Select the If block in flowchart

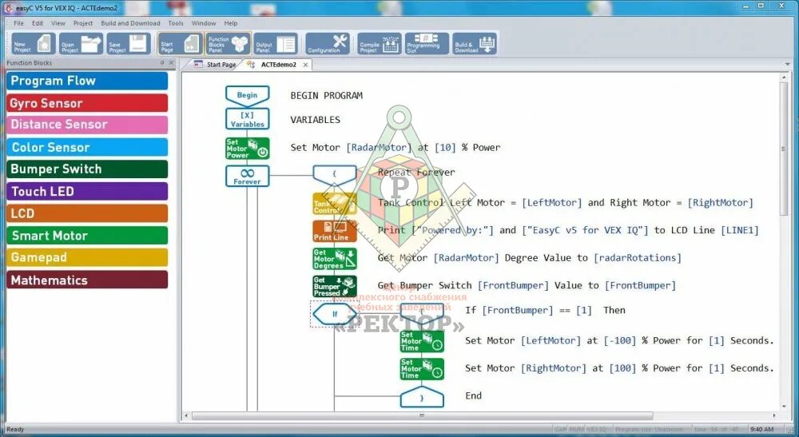(x=334, y=314)
